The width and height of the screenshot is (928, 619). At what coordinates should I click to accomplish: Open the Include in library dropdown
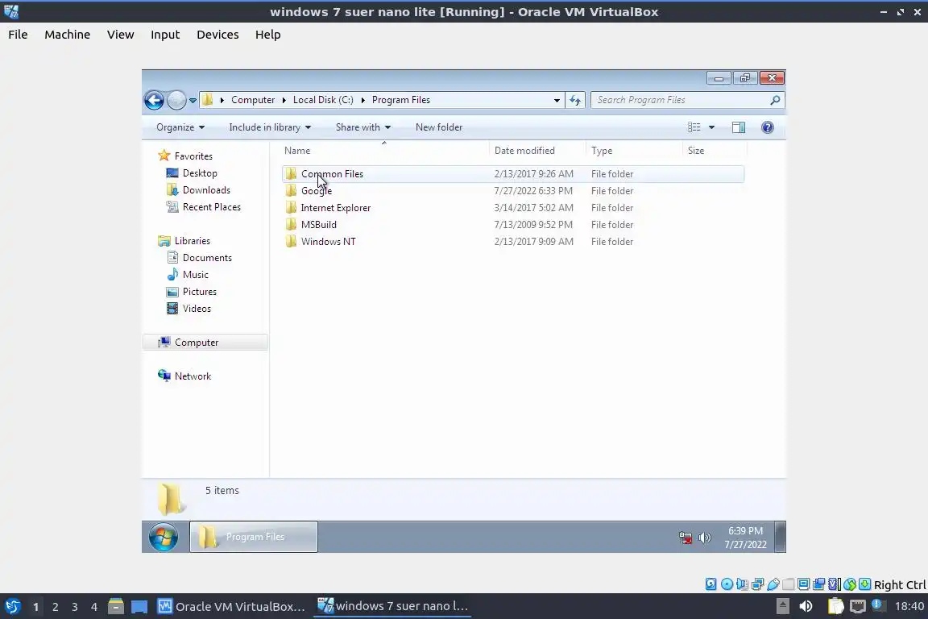pyautogui.click(x=270, y=127)
